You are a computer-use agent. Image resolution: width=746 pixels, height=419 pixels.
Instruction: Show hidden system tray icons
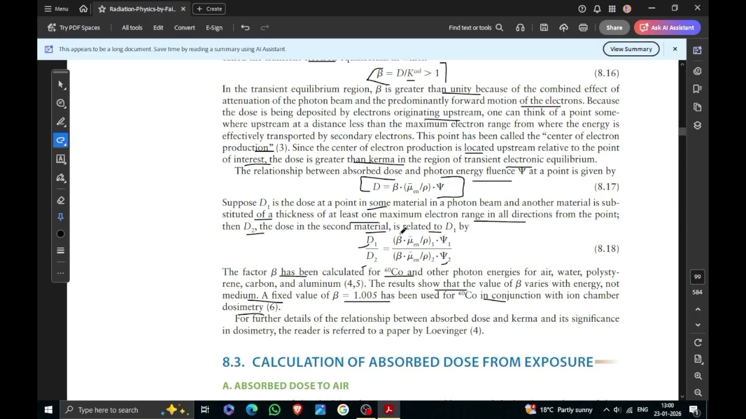pyautogui.click(x=606, y=410)
